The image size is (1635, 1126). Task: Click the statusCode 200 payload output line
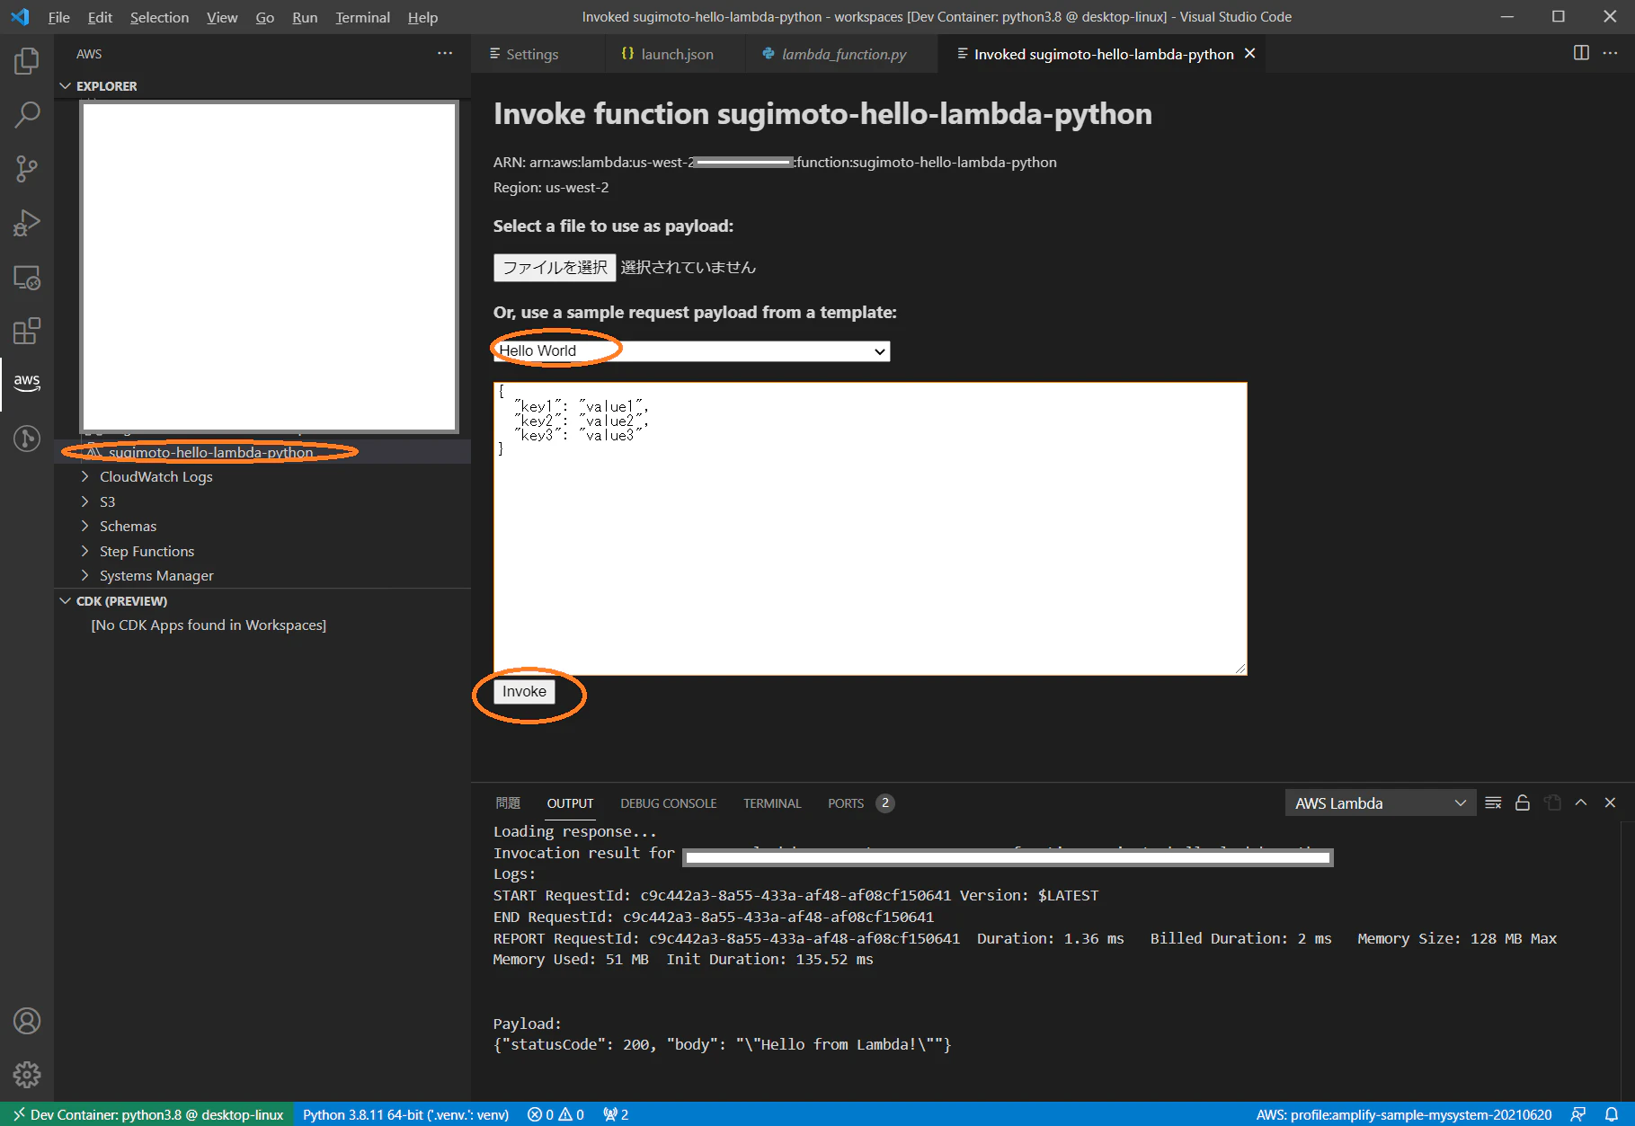pyautogui.click(x=722, y=1045)
